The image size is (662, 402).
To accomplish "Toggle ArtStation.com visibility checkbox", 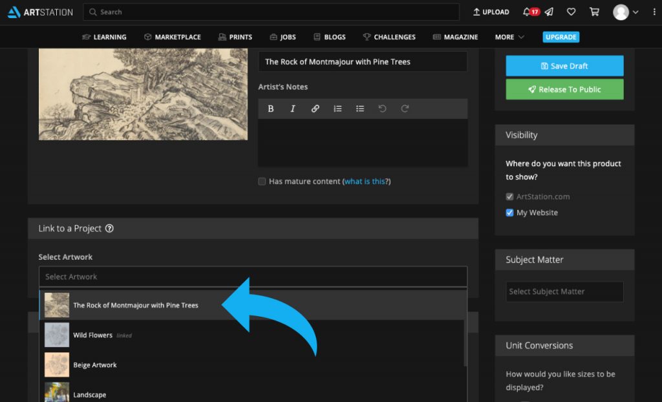I will (x=509, y=196).
